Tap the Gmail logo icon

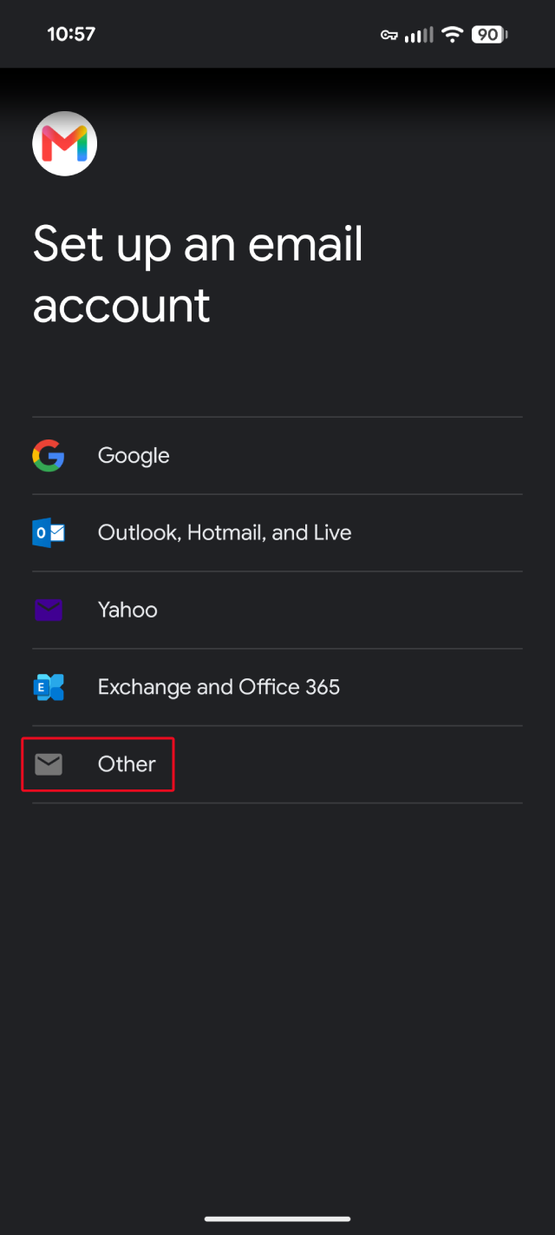65,143
